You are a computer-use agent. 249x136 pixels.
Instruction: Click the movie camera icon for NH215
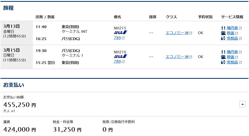click(x=223, y=33)
